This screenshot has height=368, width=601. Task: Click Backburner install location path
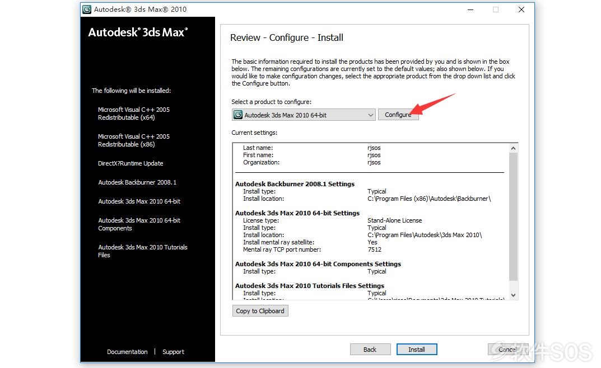[x=429, y=199]
